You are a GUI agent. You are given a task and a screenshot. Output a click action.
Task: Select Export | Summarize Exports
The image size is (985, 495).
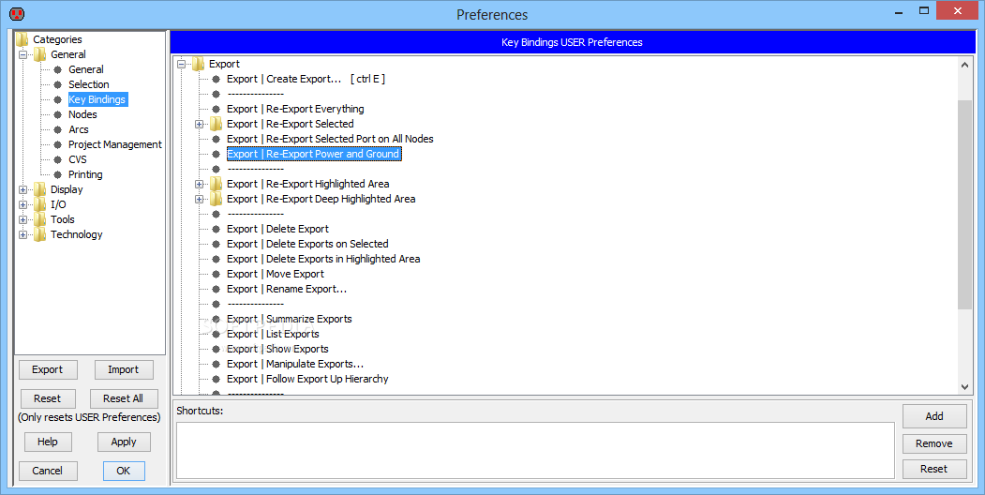point(289,319)
